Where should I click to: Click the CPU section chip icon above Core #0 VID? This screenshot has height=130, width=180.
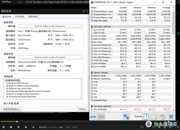pyautogui.click(x=92, y=27)
